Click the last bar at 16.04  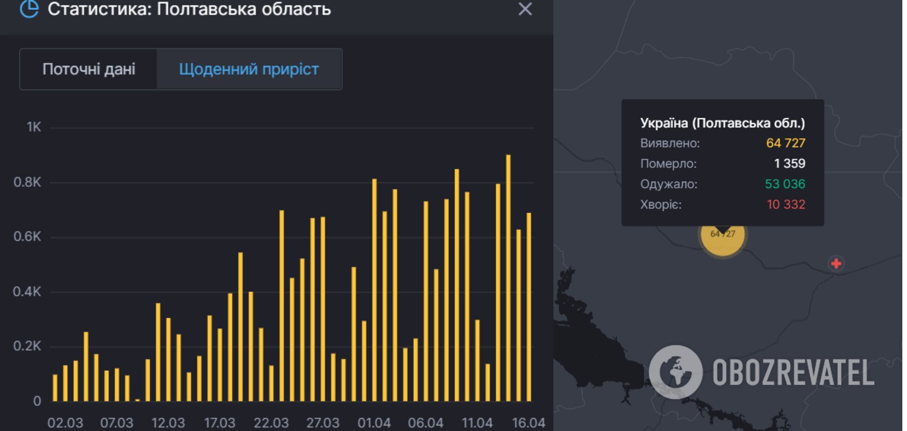tap(529, 307)
